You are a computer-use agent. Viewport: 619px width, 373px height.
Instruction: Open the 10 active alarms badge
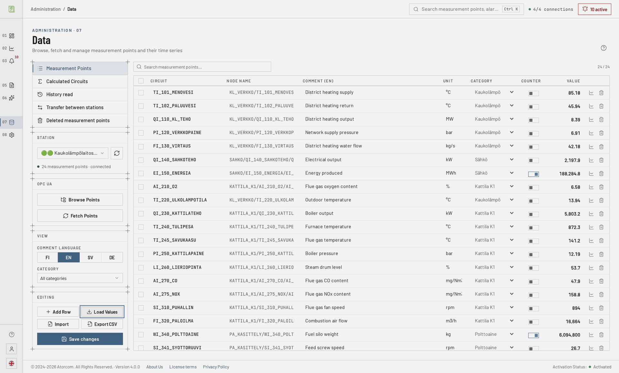[x=594, y=9]
